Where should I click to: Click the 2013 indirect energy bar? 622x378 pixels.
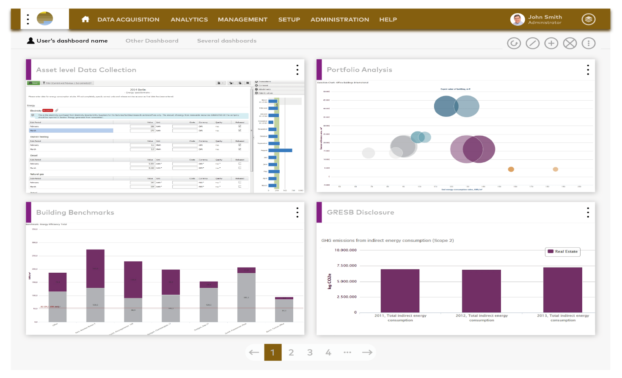(563, 290)
